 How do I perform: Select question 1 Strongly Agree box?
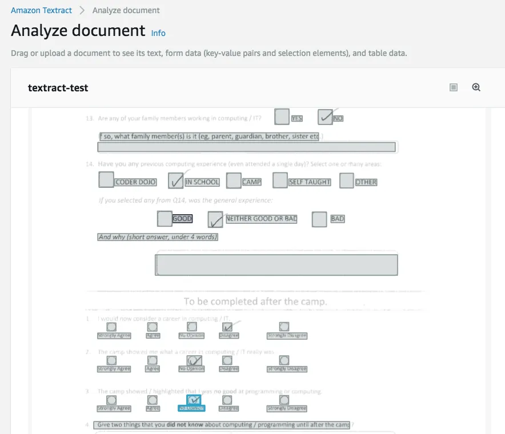click(x=111, y=327)
